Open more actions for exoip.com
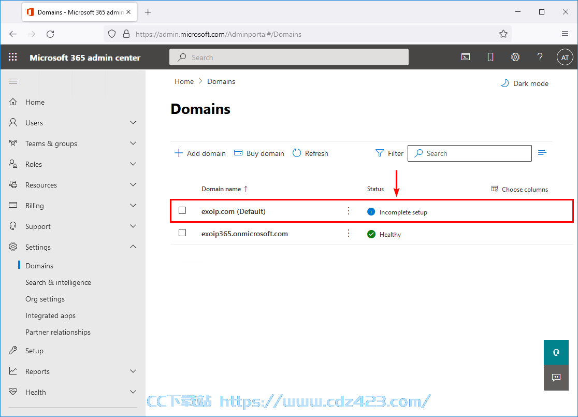The width and height of the screenshot is (578, 417). click(349, 211)
